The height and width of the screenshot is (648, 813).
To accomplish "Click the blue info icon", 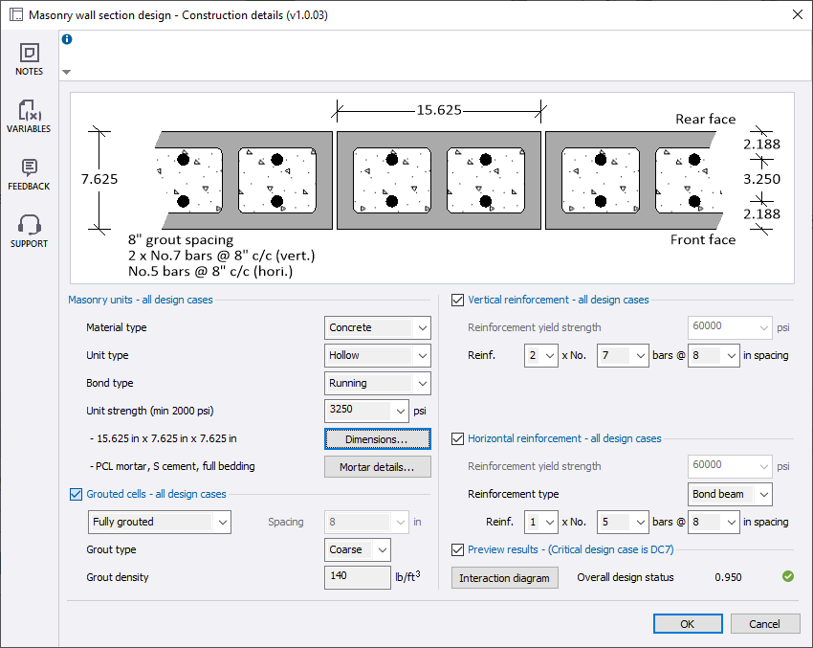I will pyautogui.click(x=67, y=39).
